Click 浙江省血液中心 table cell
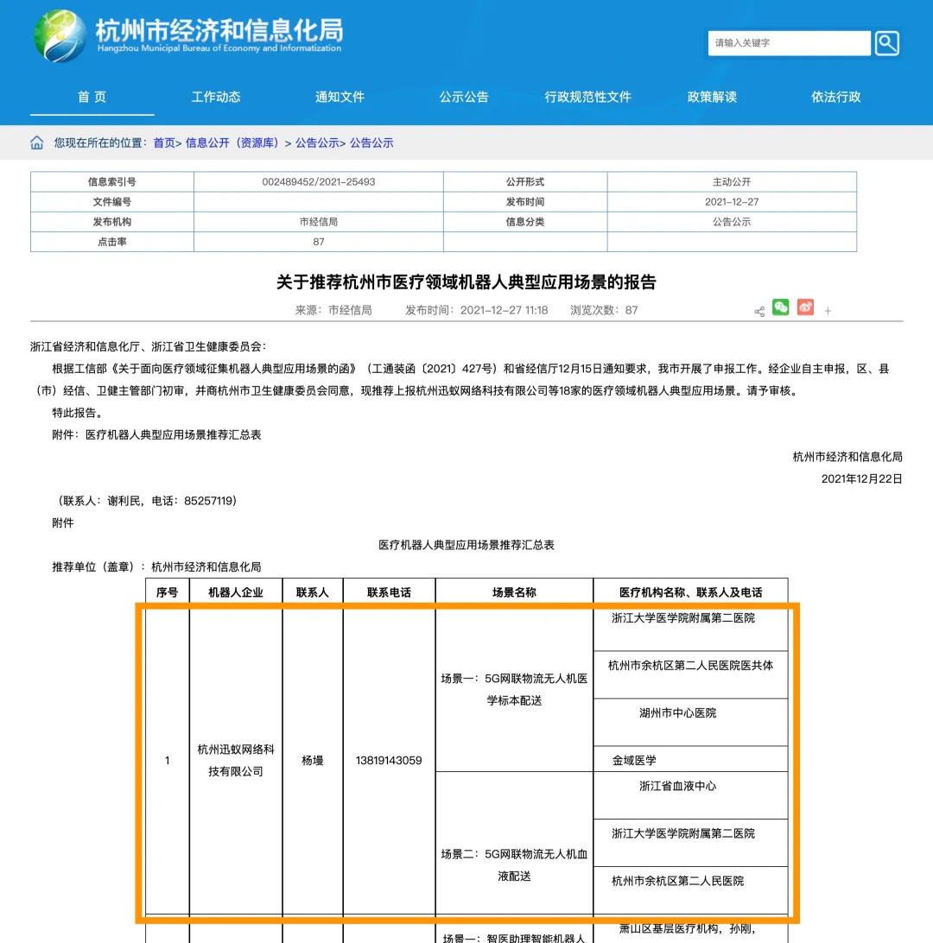 [x=690, y=795]
